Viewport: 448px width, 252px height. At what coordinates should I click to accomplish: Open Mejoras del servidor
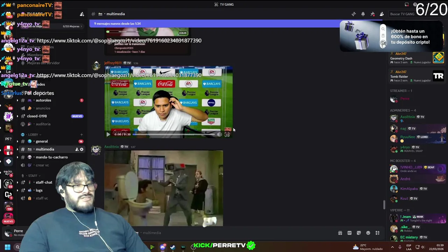[43, 63]
